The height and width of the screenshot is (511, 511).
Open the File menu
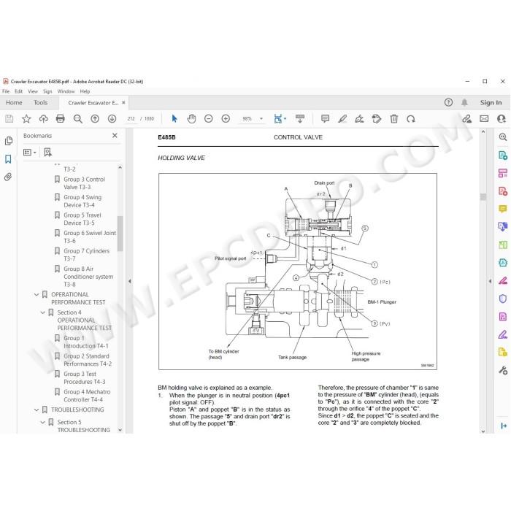(x=6, y=91)
